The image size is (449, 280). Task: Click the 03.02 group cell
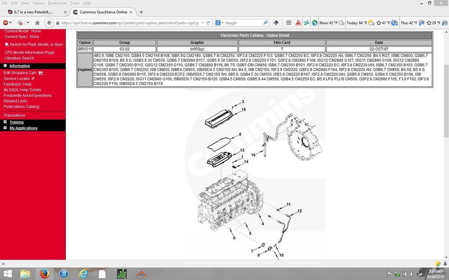click(125, 49)
